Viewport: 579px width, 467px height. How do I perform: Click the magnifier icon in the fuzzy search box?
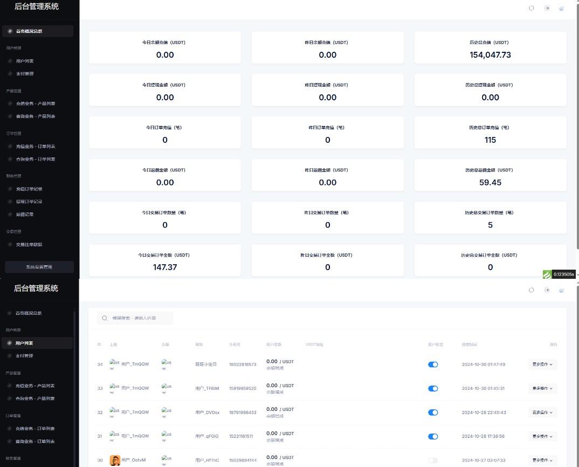(105, 318)
